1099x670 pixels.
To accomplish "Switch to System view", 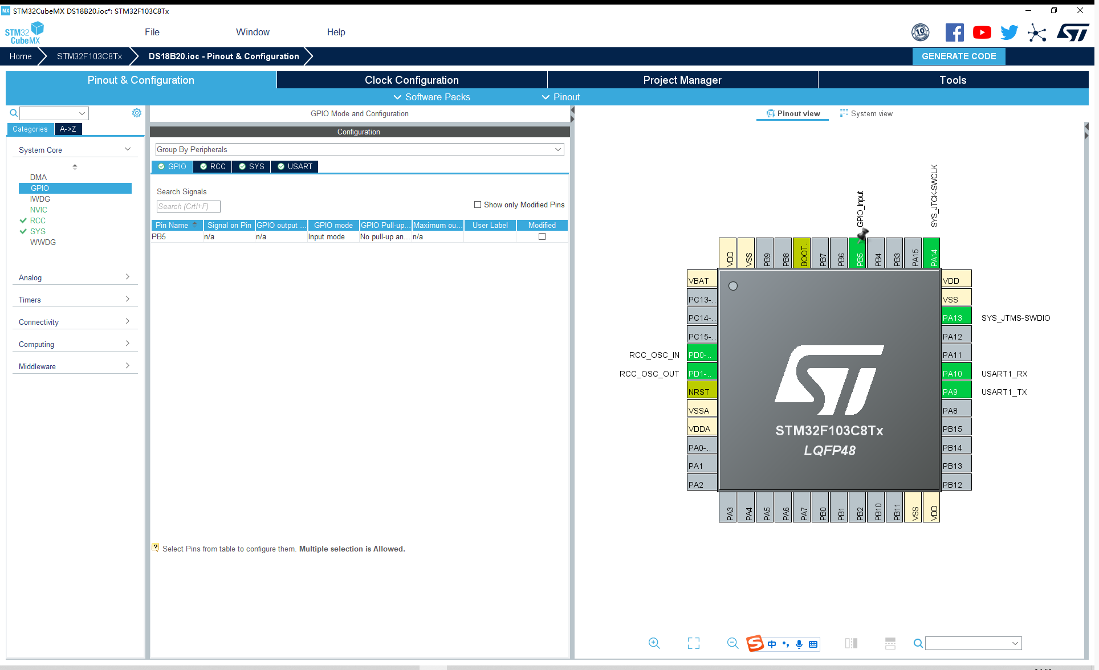I will pos(866,113).
